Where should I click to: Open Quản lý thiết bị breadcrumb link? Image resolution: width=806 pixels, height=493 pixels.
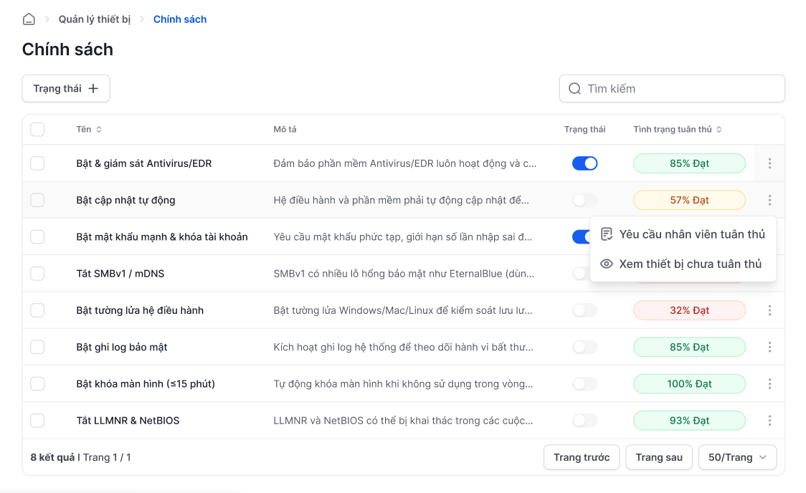95,19
